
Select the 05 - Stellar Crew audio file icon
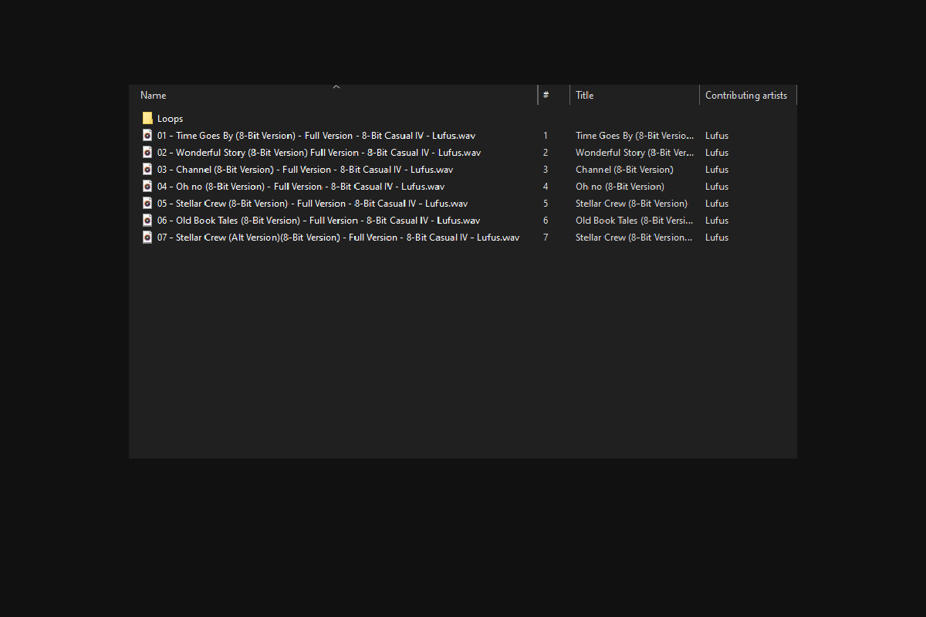[147, 203]
